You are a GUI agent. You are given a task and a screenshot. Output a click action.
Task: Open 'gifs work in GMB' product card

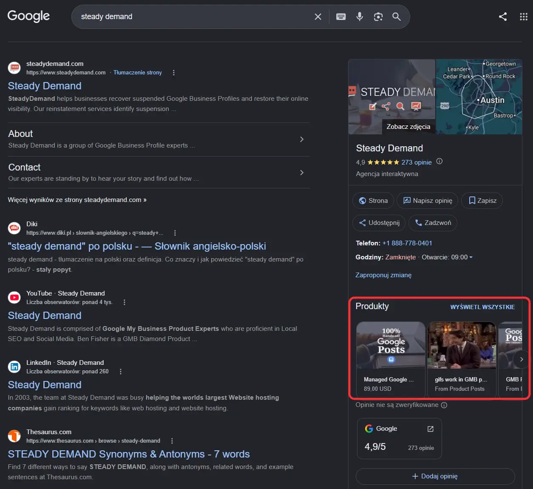462,359
